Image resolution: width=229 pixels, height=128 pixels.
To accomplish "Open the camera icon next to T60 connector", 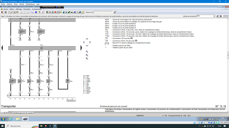I will 131,38.
